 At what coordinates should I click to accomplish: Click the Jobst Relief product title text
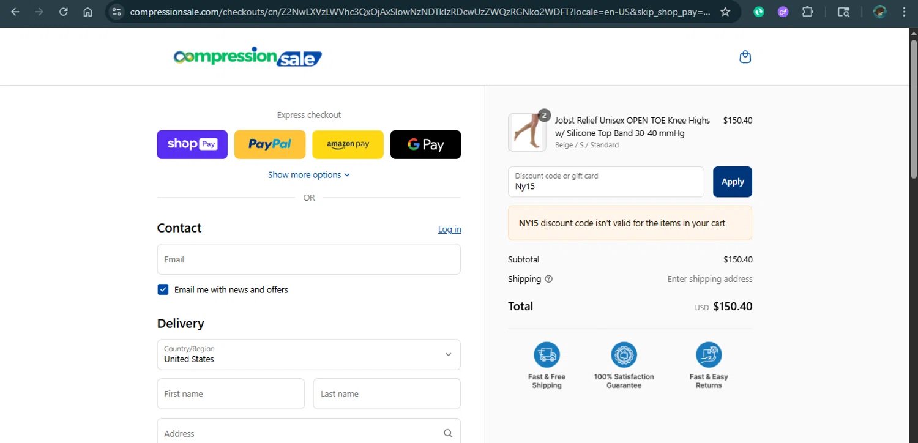632,127
